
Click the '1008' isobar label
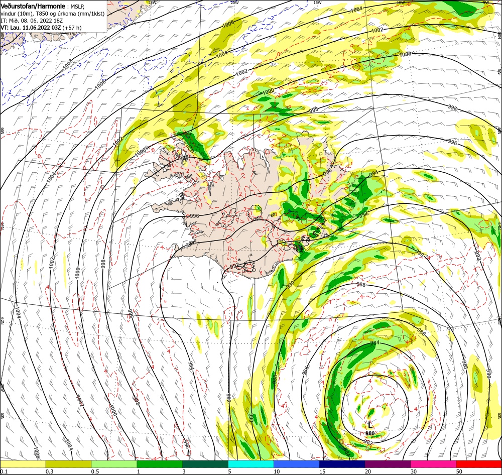coord(68,64)
